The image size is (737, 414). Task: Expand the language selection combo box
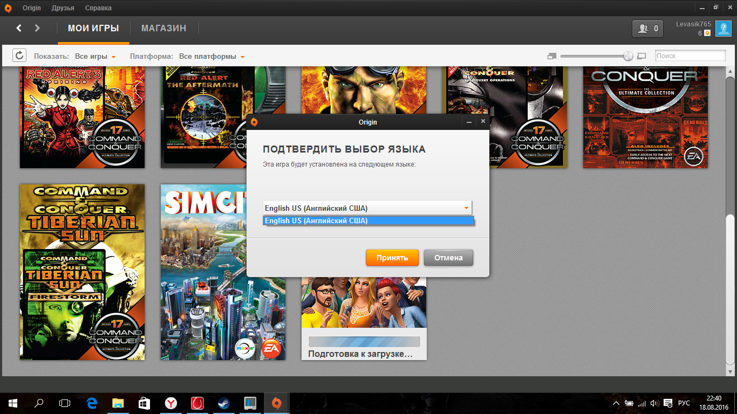[x=367, y=208]
